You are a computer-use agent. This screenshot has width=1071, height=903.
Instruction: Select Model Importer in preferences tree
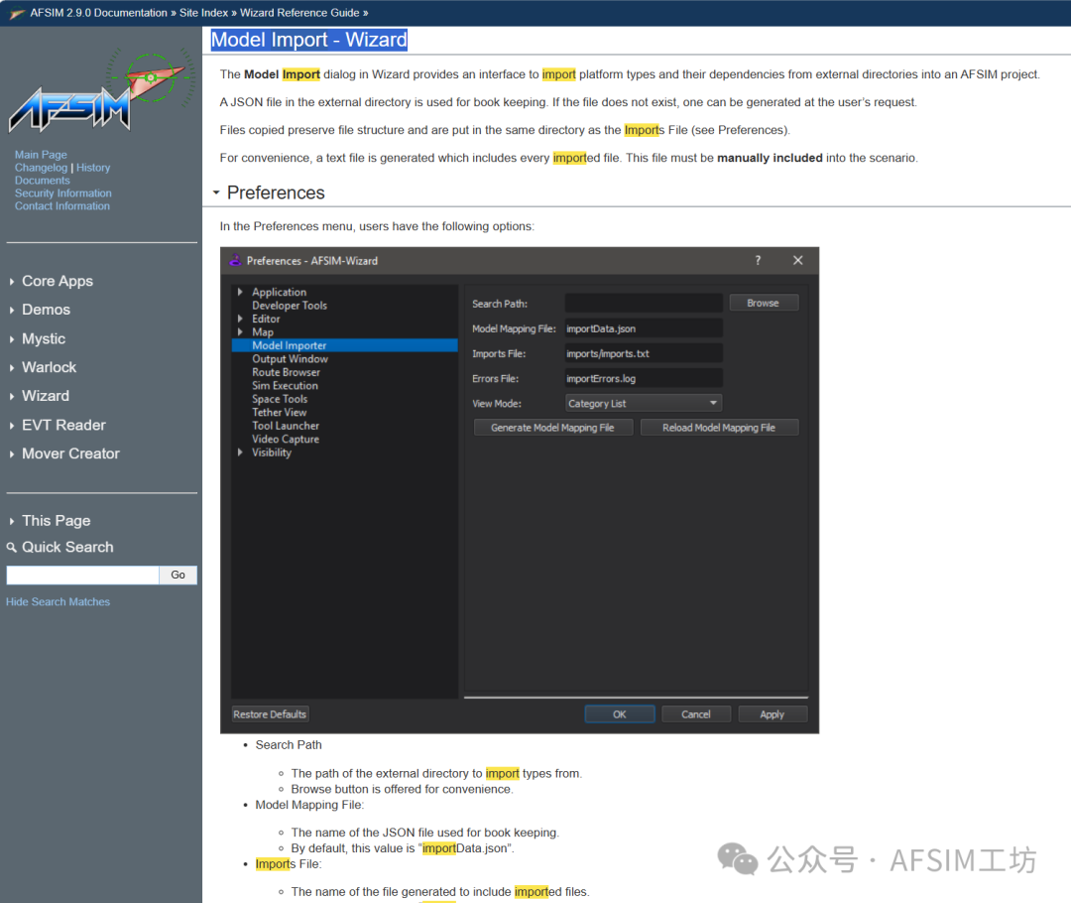344,346
